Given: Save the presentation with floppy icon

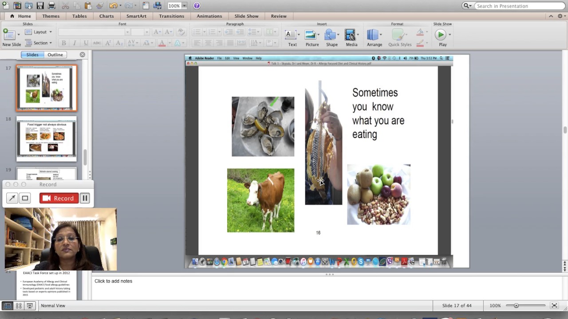Looking at the screenshot, I should [40, 6].
